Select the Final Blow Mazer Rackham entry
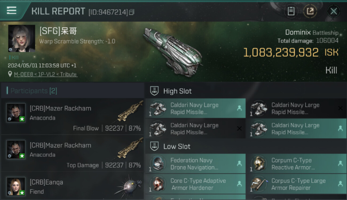The width and height of the screenshot is (347, 200). coord(72,117)
